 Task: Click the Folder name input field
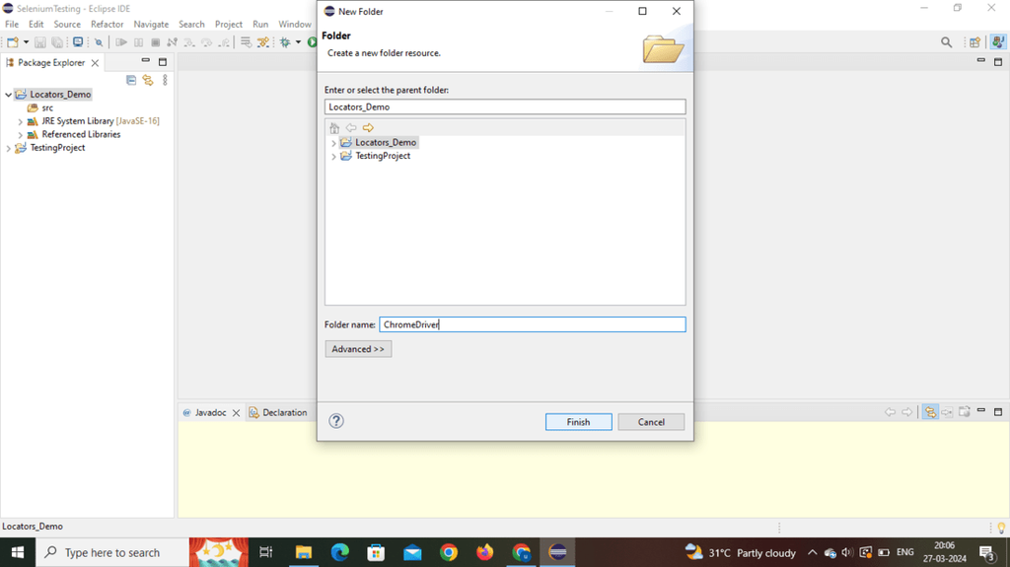click(x=533, y=324)
